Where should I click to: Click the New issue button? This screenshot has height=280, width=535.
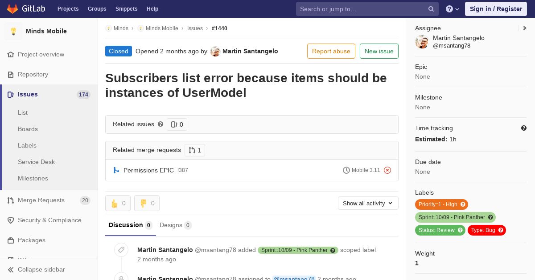[x=379, y=51]
